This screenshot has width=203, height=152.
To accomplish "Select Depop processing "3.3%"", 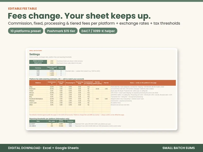I will [x=70, y=95].
